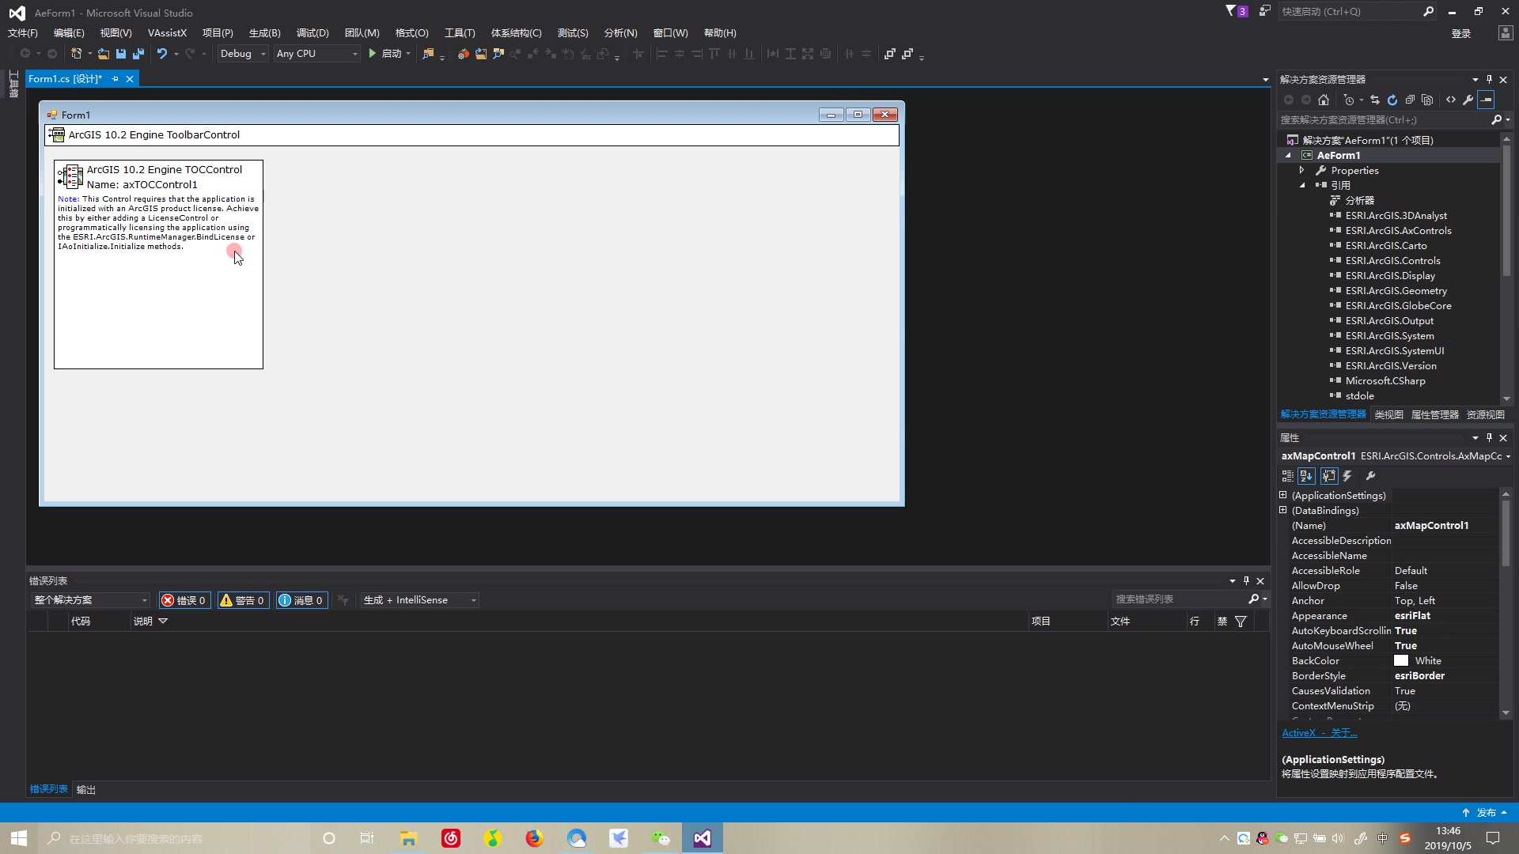Screen dimensions: 1519x854
Task: Click the View Code icon in Solution Explorer
Action: (1451, 100)
